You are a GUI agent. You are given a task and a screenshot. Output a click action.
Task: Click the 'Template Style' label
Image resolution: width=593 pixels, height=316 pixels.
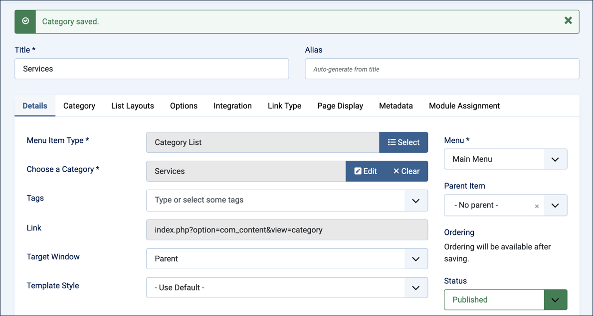pos(53,286)
